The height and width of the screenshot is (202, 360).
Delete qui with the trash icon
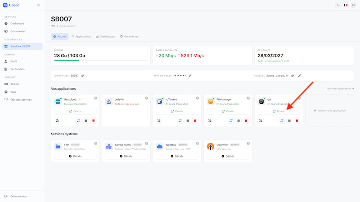click(x=297, y=121)
